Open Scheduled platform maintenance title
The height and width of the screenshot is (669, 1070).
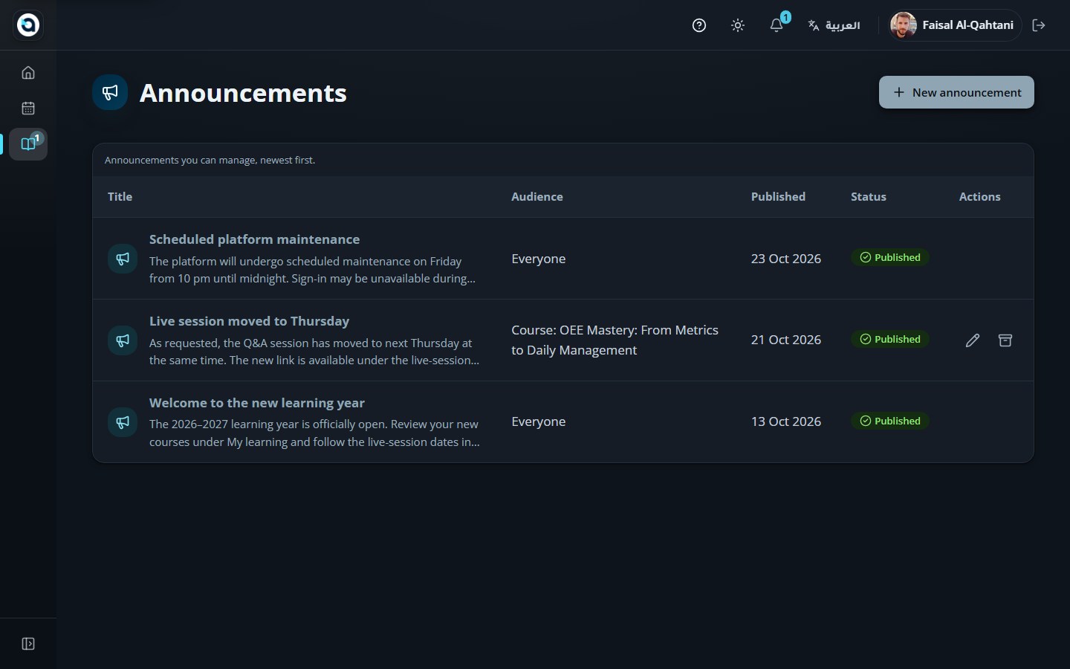[254, 239]
